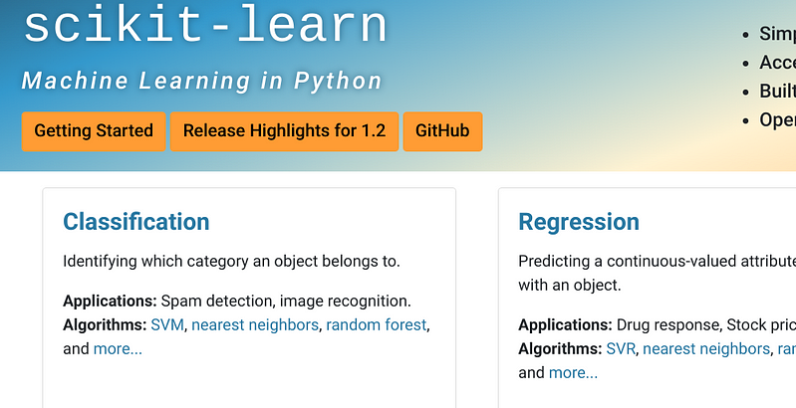Open the Classification heading link

[136, 222]
